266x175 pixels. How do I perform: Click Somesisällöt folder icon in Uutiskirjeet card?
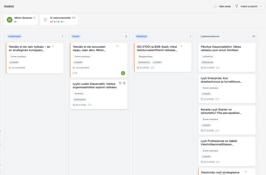tap(10, 68)
